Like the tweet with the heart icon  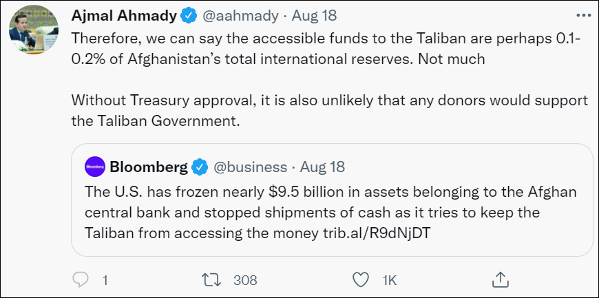coord(361,279)
